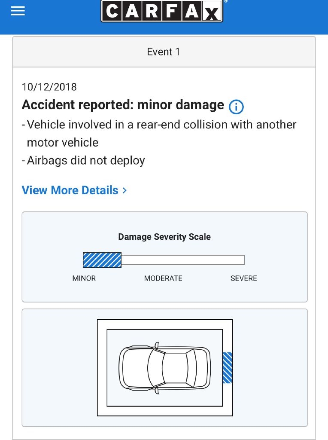Click the CARFAX logo
The image size is (328, 440).
pyautogui.click(x=162, y=11)
